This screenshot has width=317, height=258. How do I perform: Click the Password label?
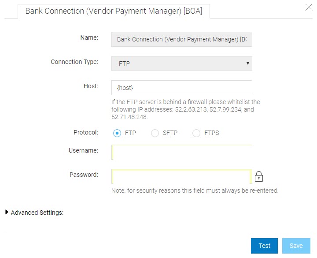click(x=84, y=175)
